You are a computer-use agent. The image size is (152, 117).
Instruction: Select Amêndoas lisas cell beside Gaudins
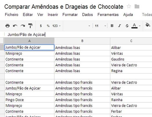click(x=82, y=59)
